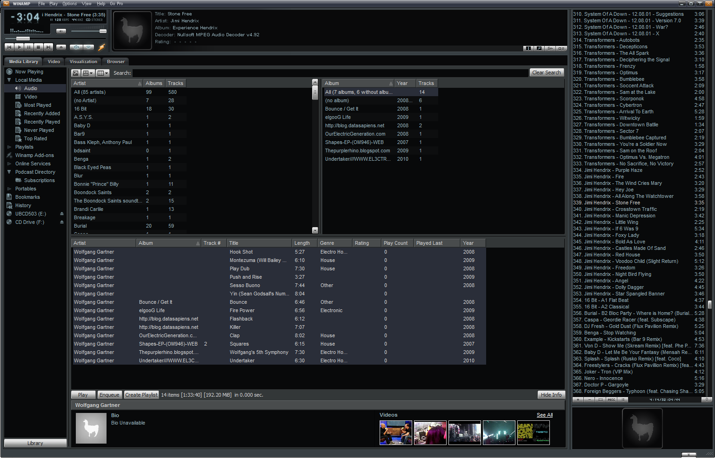This screenshot has width=715, height=458.
Task: Toggle the playlist editor list icon
Action: [561, 48]
